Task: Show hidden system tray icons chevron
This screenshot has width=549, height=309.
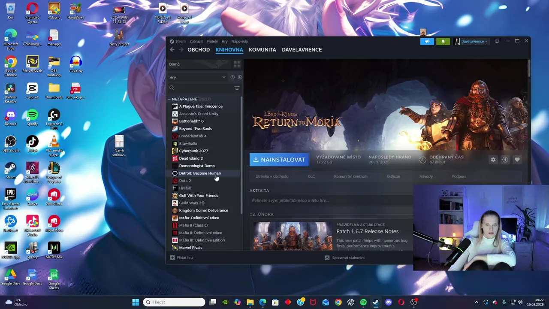Action: click(476, 302)
